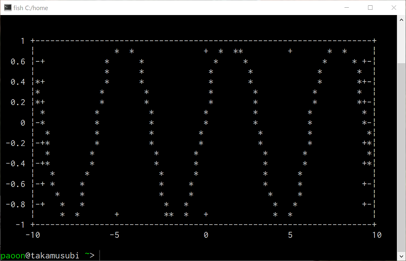Click the y-axis label '0.2'
The image size is (406, 261).
click(18, 102)
